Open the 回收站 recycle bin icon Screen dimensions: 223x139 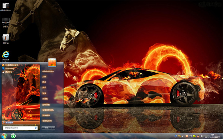pyautogui.click(x=6, y=39)
